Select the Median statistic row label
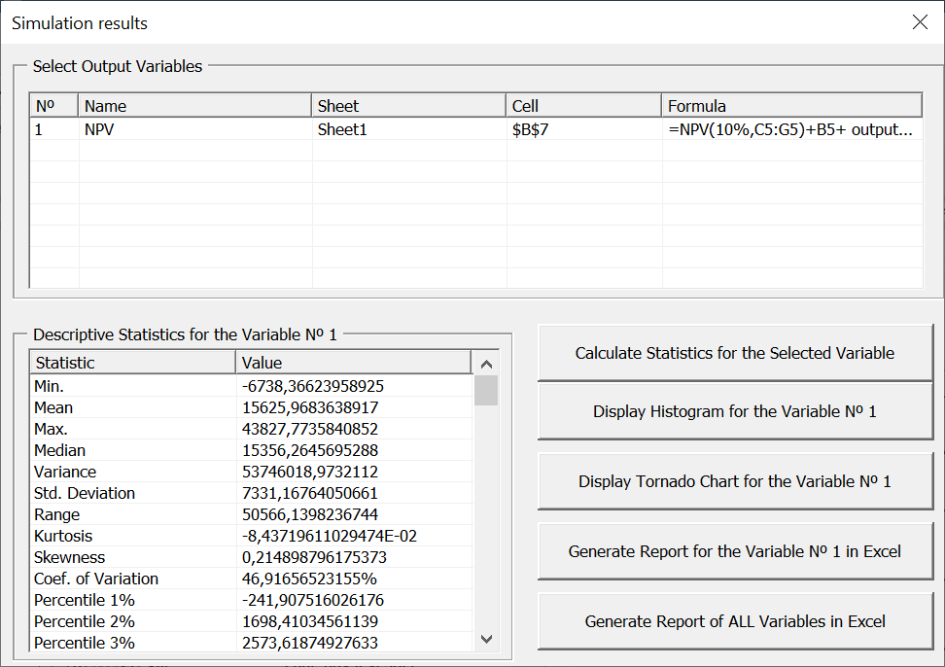 [x=59, y=451]
